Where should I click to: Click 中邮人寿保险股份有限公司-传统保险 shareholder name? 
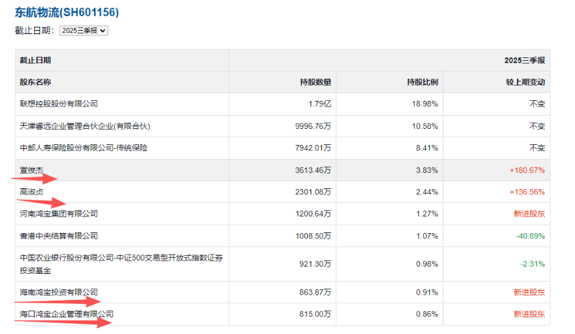[x=83, y=148]
